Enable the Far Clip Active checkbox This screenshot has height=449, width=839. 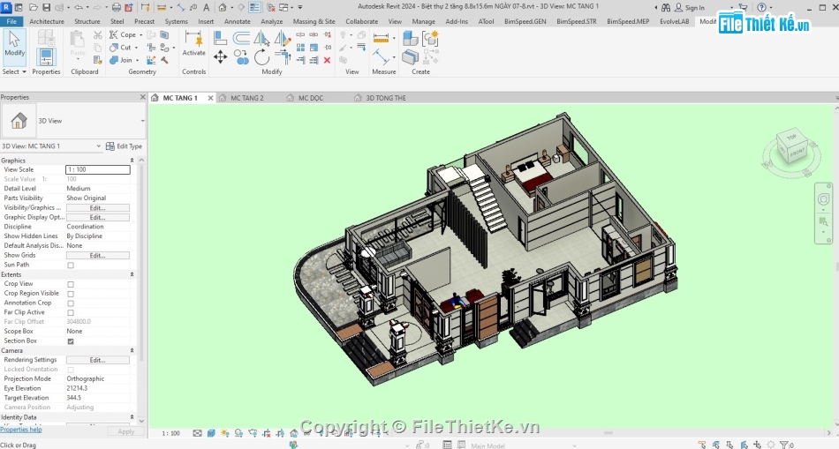click(x=71, y=312)
